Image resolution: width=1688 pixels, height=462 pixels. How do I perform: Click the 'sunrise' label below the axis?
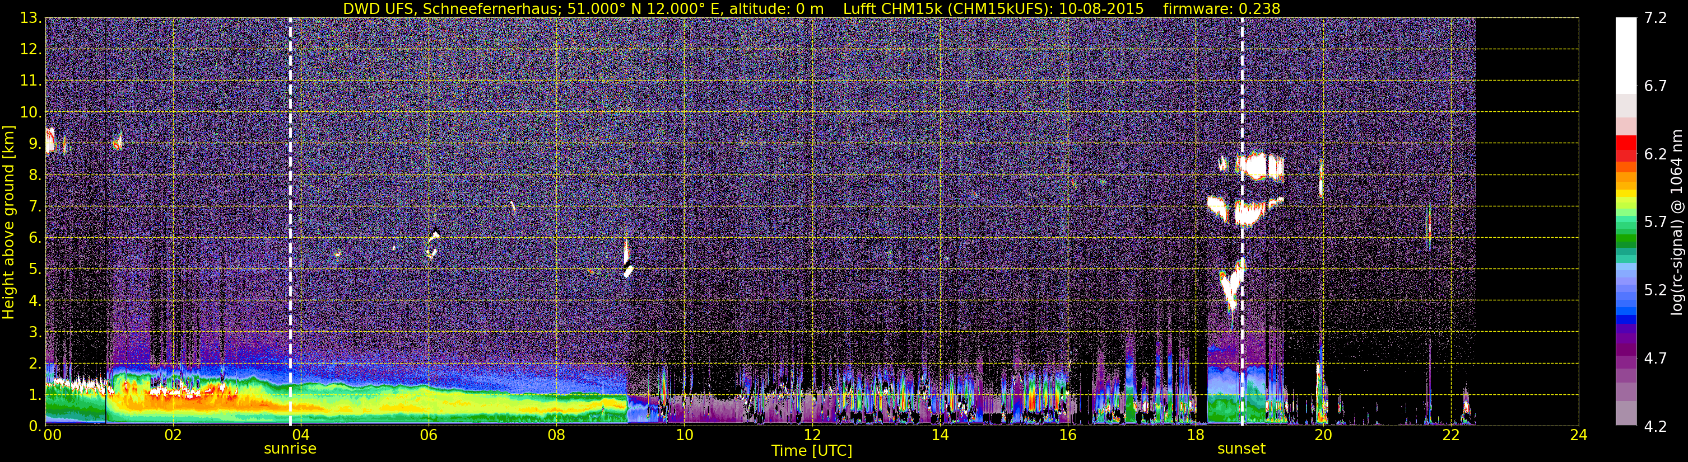pyautogui.click(x=290, y=449)
